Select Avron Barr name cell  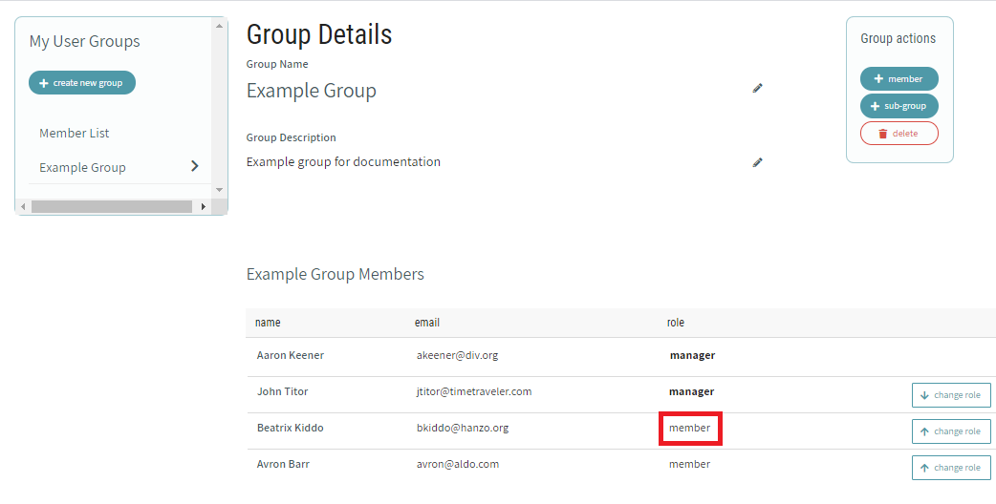coord(283,464)
